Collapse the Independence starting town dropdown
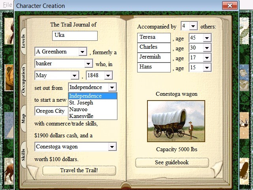This screenshot has width=253, height=190. 112,87
